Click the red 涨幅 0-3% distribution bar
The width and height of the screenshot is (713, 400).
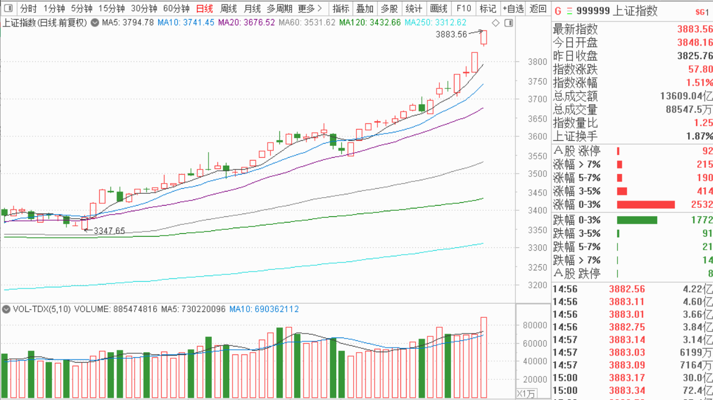(645, 205)
